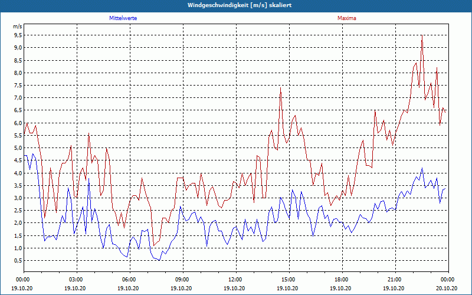Select the 5,5 y-axis value
472x295 pixels.
(18, 136)
